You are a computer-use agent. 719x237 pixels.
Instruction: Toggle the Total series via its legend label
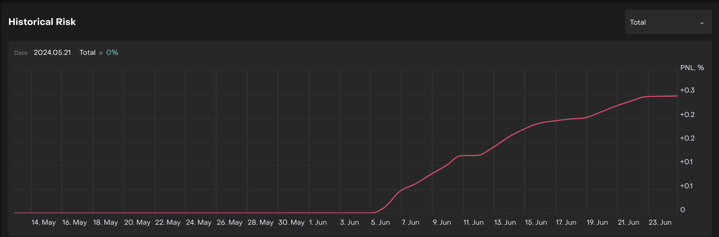[87, 52]
